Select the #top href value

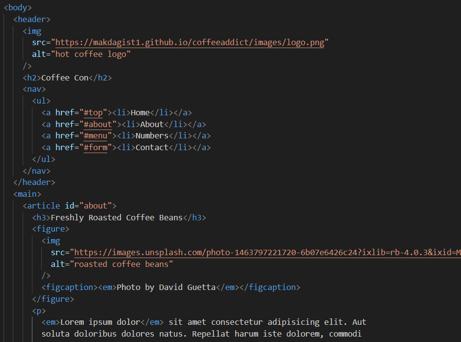[x=93, y=112]
